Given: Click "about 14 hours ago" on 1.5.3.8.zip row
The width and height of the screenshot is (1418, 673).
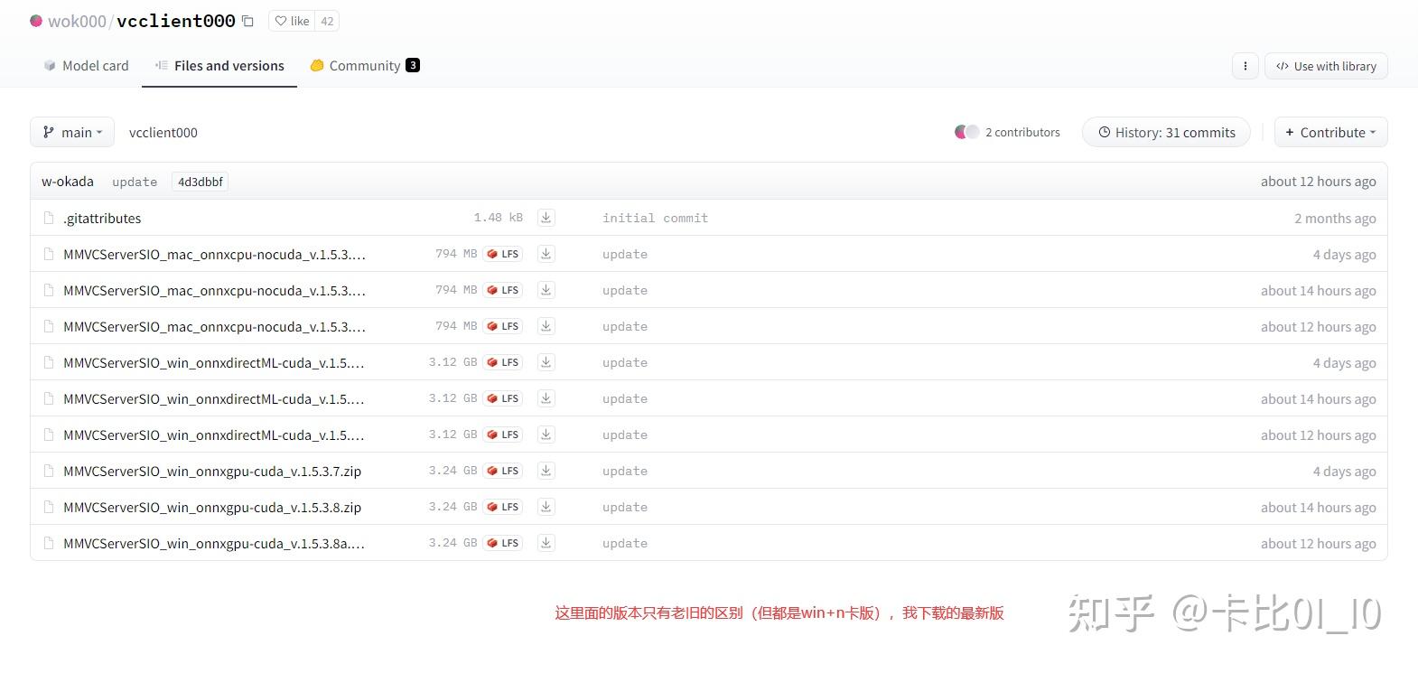Looking at the screenshot, I should pyautogui.click(x=1319, y=507).
